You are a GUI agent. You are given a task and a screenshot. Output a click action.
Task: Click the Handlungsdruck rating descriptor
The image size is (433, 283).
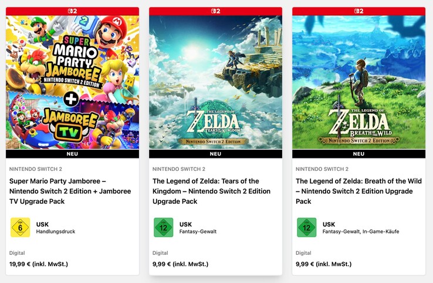click(x=56, y=232)
